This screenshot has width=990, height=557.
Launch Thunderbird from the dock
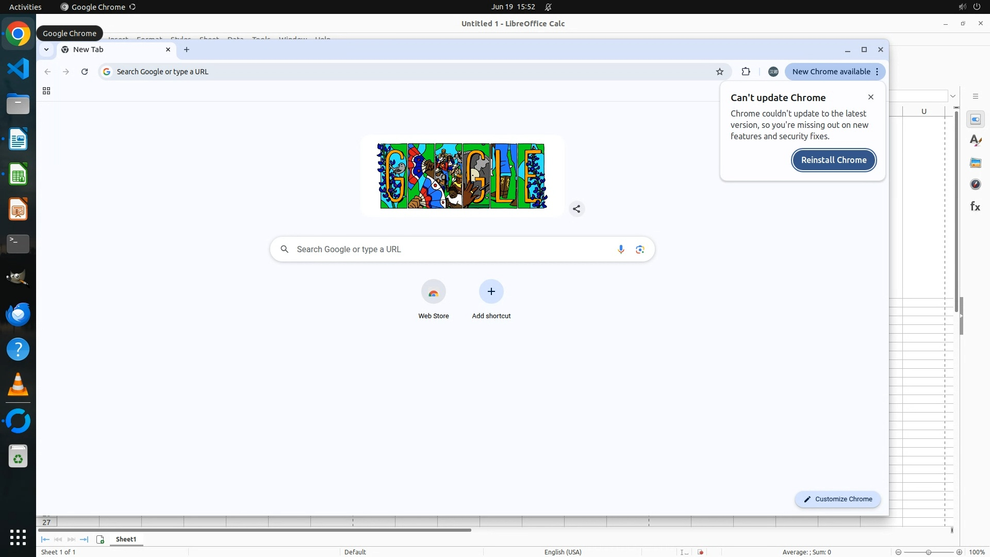(18, 314)
